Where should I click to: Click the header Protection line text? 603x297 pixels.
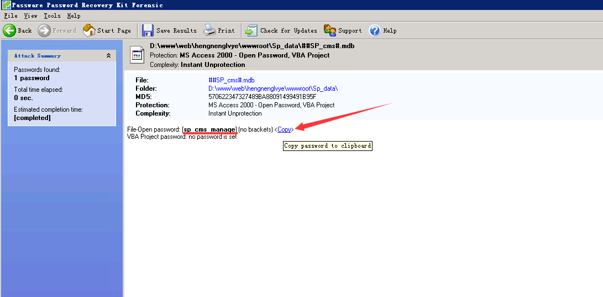(x=239, y=55)
